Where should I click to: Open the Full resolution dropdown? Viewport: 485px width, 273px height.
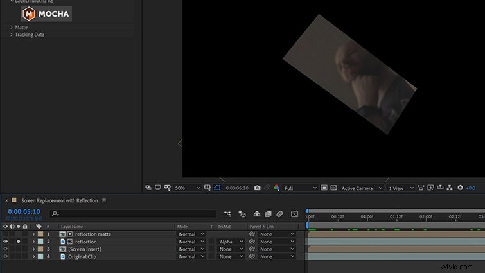click(x=301, y=188)
